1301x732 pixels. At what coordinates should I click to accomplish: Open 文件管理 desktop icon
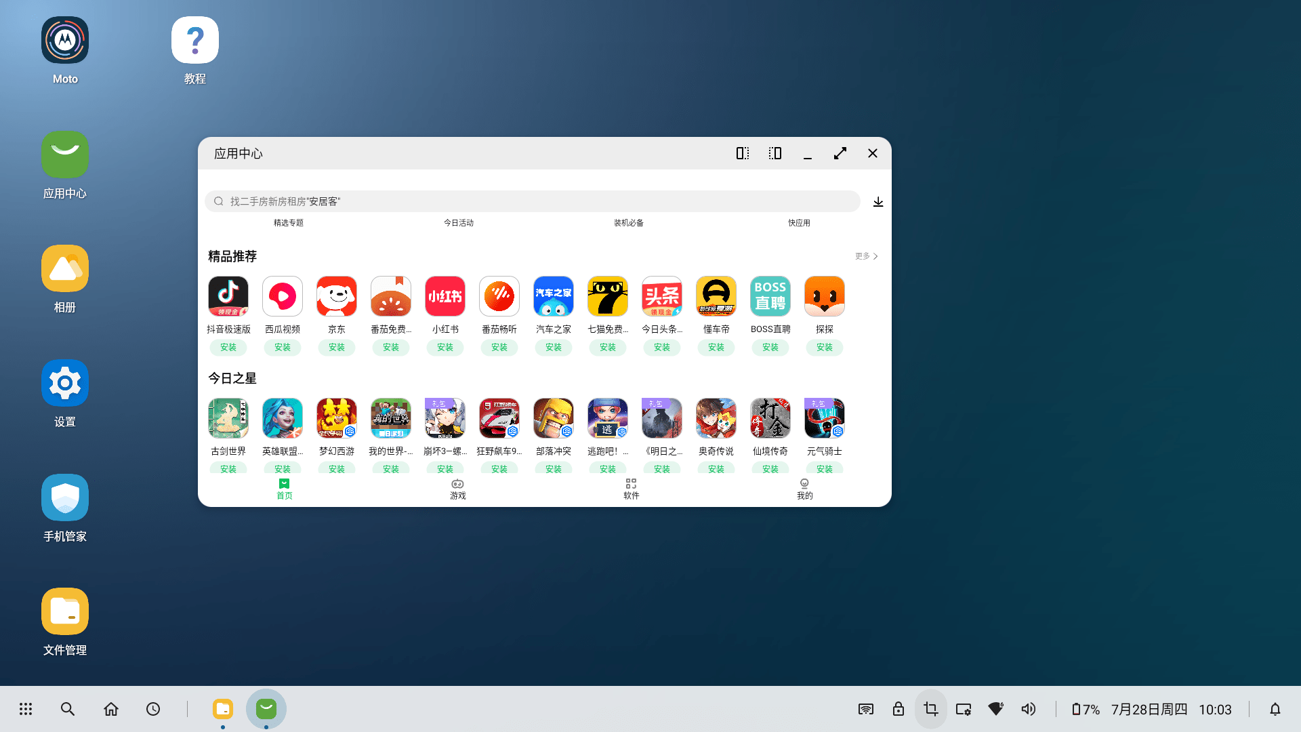click(x=65, y=612)
